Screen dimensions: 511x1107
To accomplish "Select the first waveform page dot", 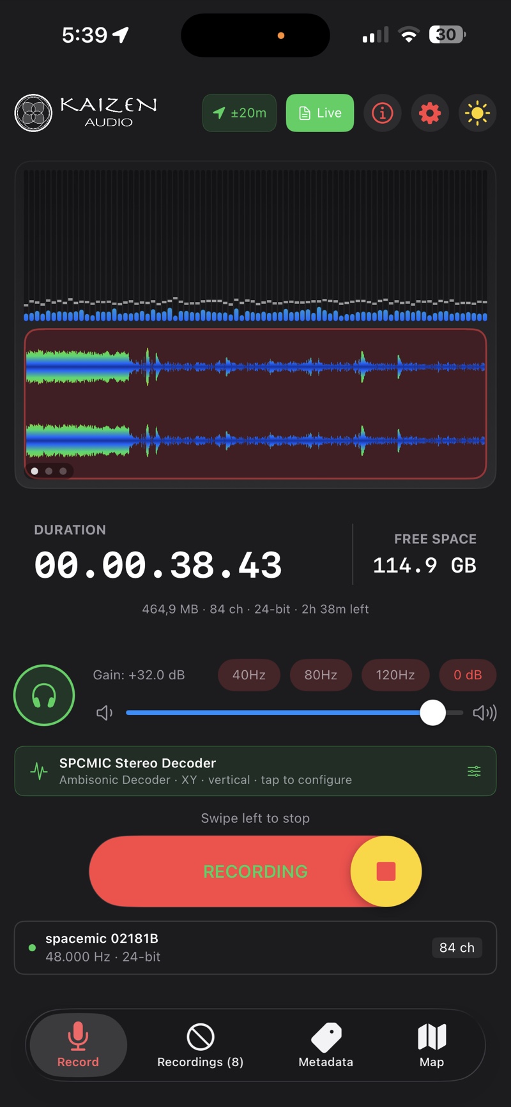I will [x=34, y=471].
